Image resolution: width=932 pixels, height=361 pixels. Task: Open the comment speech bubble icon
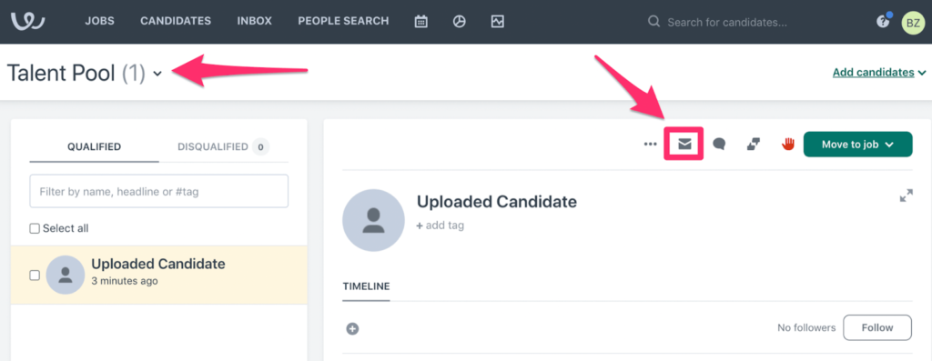(x=719, y=144)
